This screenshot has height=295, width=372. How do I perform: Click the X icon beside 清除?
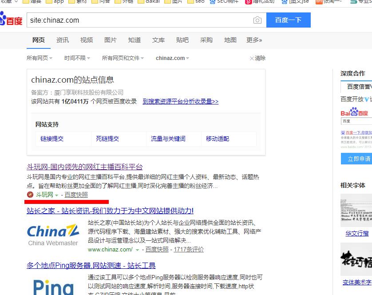pos(252,58)
